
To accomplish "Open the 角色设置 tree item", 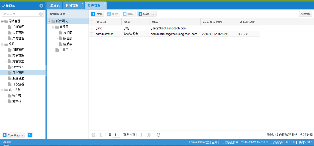I will tap(18, 61).
